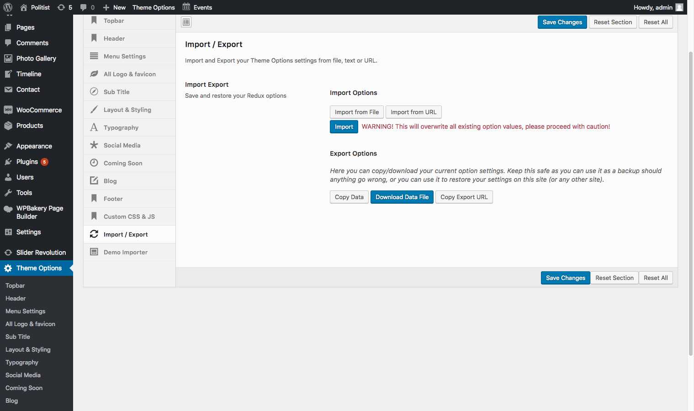The height and width of the screenshot is (411, 694).
Task: Open All Logo & favicon submenu link
Action: click(30, 324)
